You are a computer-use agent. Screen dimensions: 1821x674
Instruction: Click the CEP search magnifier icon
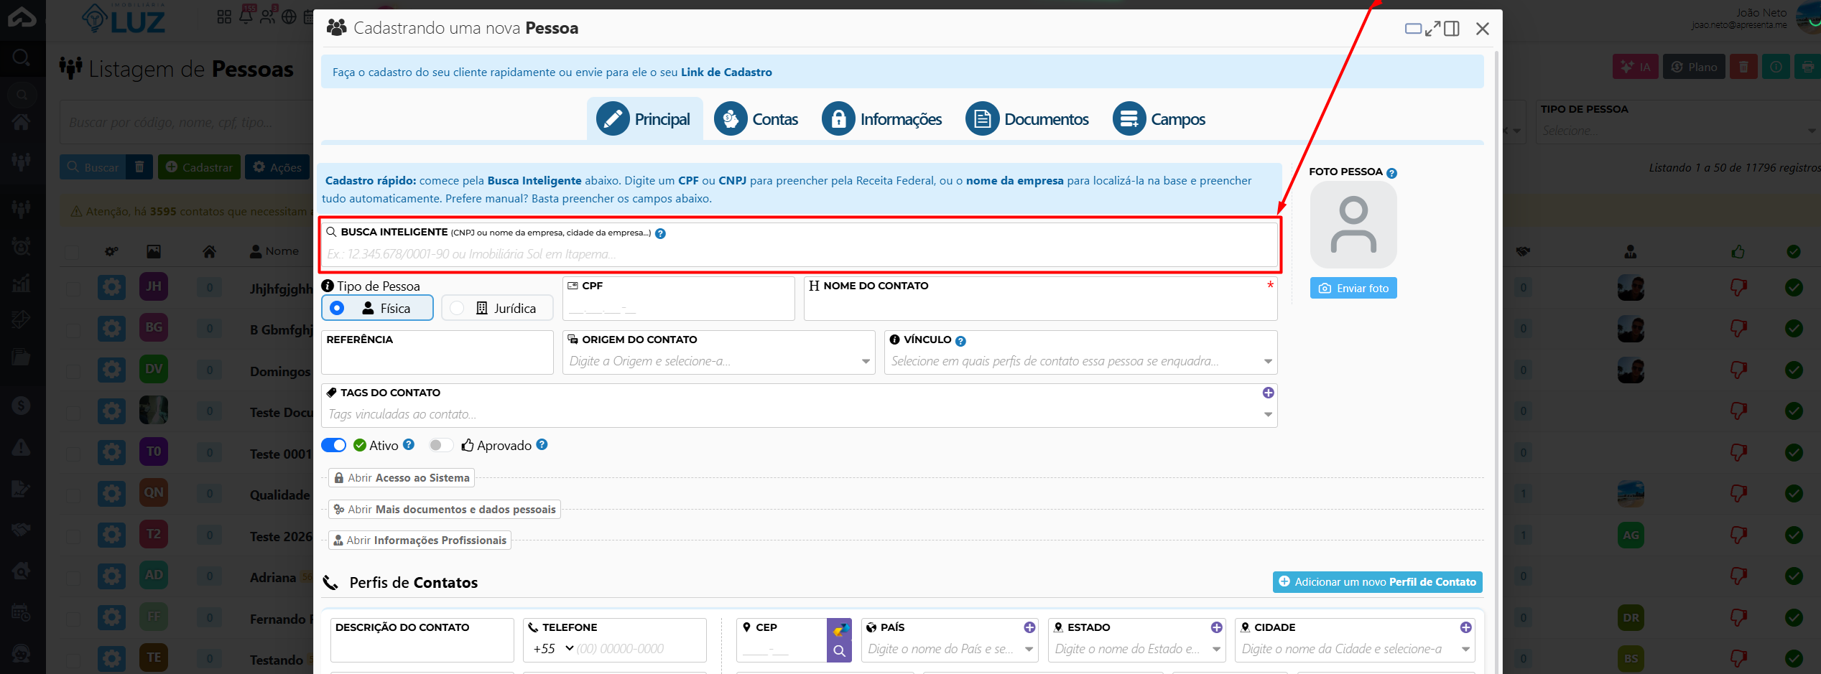point(839,652)
